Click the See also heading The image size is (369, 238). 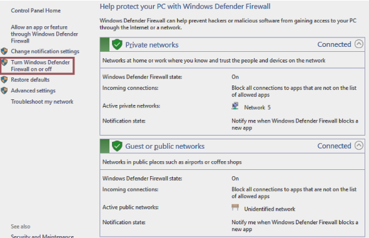pyautogui.click(x=21, y=227)
